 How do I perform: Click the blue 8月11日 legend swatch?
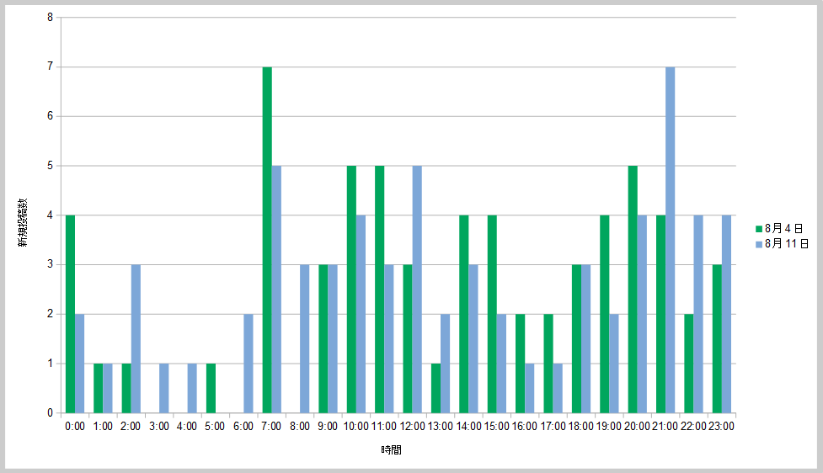[x=759, y=244]
